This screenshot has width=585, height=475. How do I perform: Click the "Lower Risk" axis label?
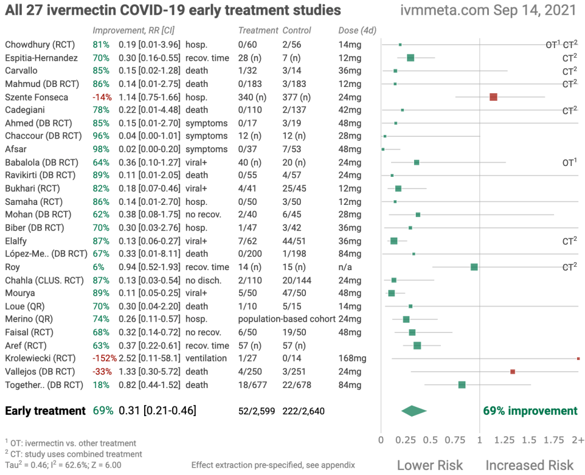[x=430, y=465]
